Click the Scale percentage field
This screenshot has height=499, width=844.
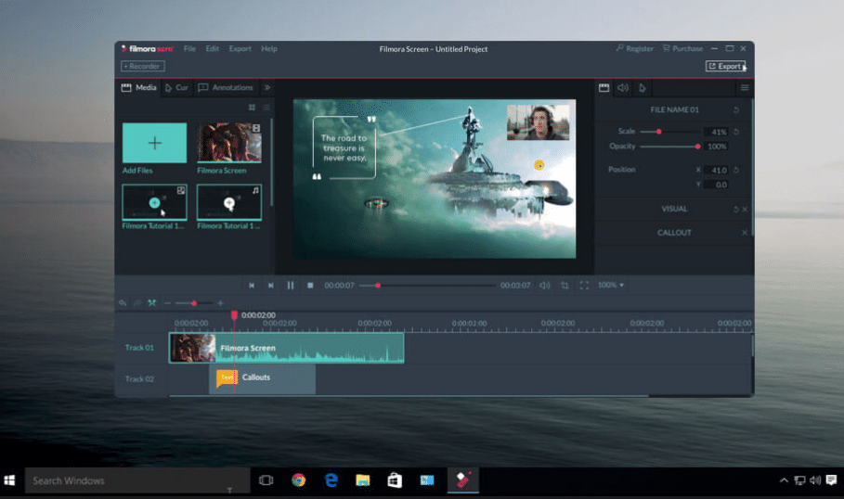click(717, 132)
